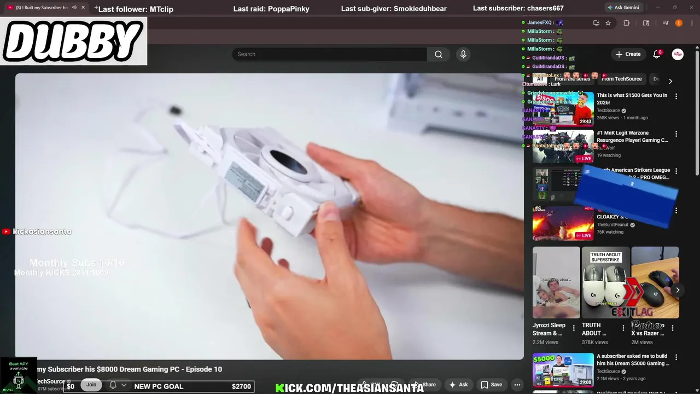Open the '$5000' Dream PC video thumbnail
Viewport: 700px width, 394px height.
[563, 370]
